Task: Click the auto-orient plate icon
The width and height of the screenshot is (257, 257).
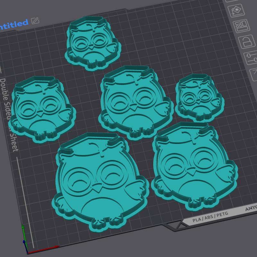Action: (x=236, y=10)
